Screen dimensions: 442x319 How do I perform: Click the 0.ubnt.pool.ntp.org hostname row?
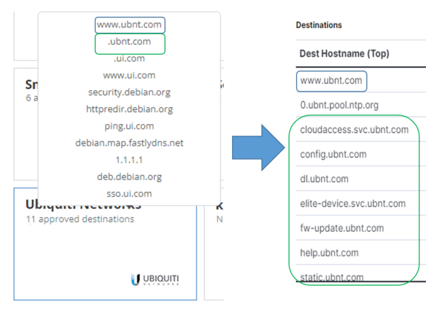click(361, 105)
